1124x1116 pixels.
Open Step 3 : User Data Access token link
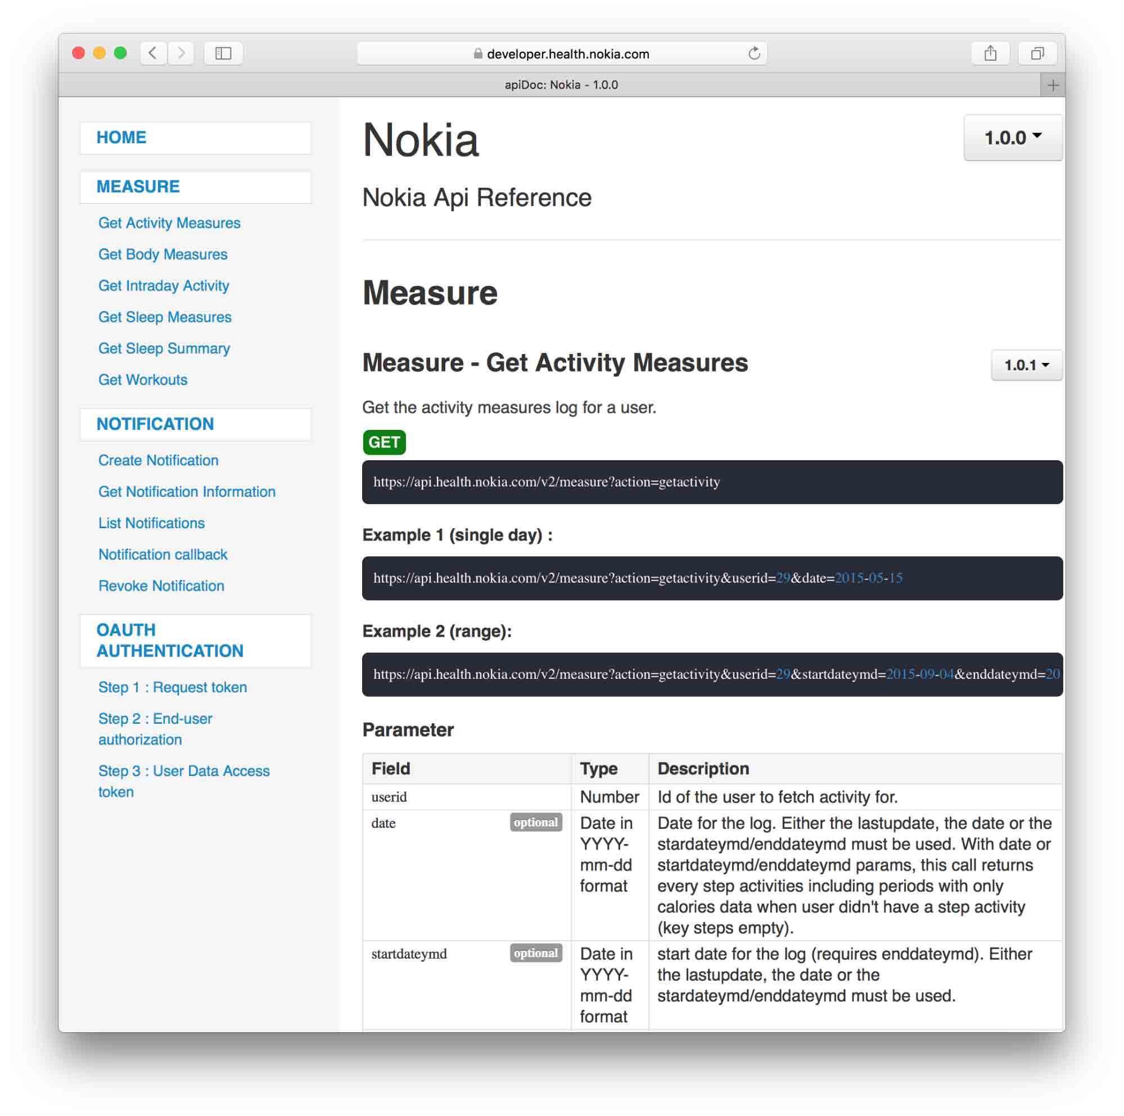point(184,781)
